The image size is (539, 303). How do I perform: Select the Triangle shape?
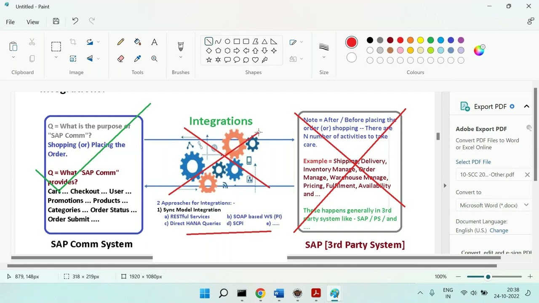click(x=264, y=41)
